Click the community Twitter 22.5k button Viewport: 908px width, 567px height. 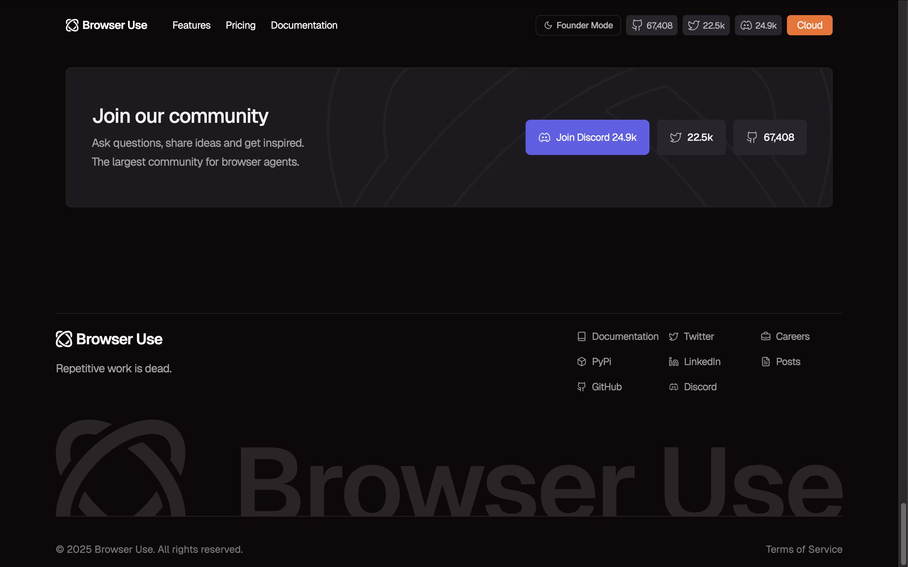tap(691, 137)
